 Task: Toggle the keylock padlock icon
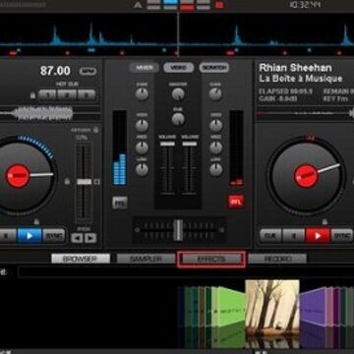(95, 130)
